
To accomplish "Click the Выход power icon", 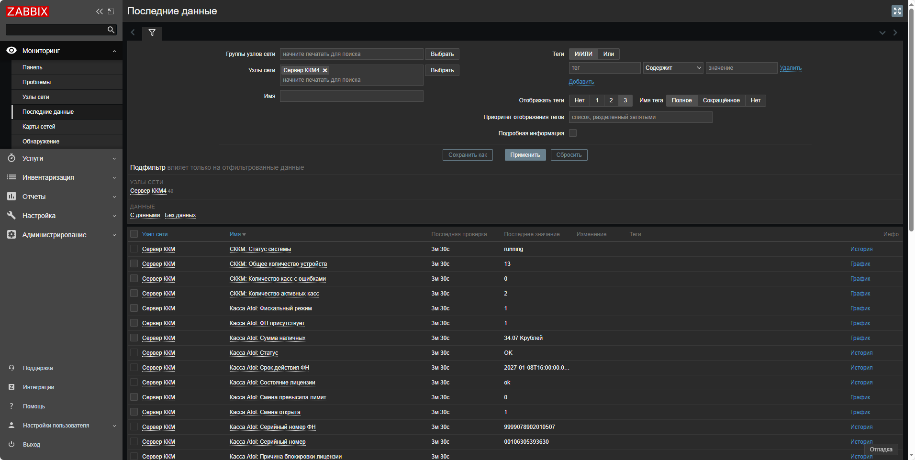I will tap(11, 444).
